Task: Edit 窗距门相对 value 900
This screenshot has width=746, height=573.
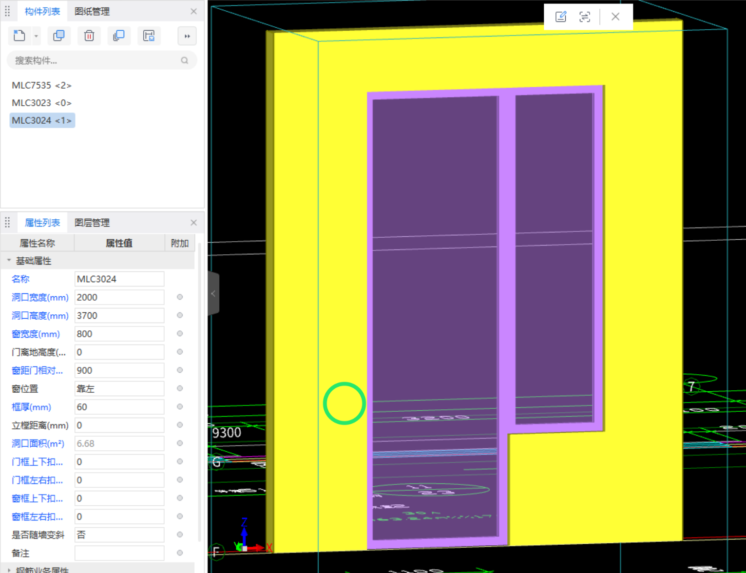Action: [119, 370]
